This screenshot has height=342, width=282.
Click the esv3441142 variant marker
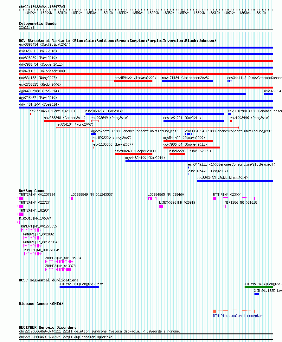(x=230, y=81)
